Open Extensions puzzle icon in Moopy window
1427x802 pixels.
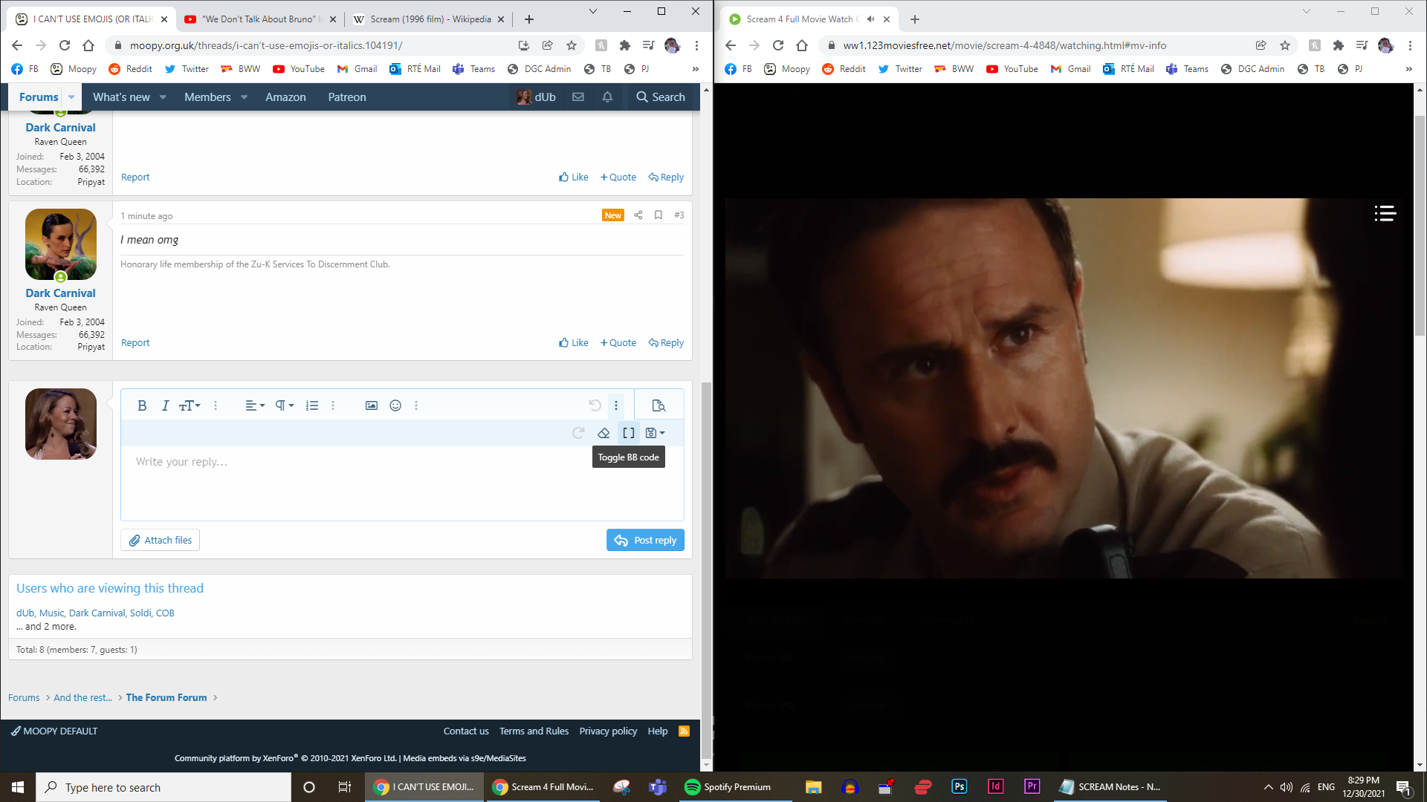[625, 45]
